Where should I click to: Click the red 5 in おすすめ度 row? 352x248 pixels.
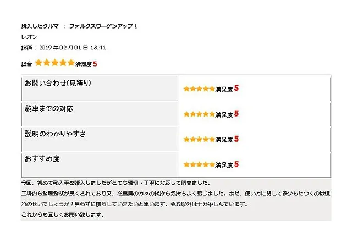tap(236, 164)
